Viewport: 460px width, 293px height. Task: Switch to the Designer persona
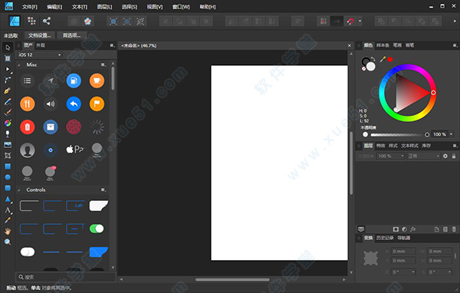point(15,21)
